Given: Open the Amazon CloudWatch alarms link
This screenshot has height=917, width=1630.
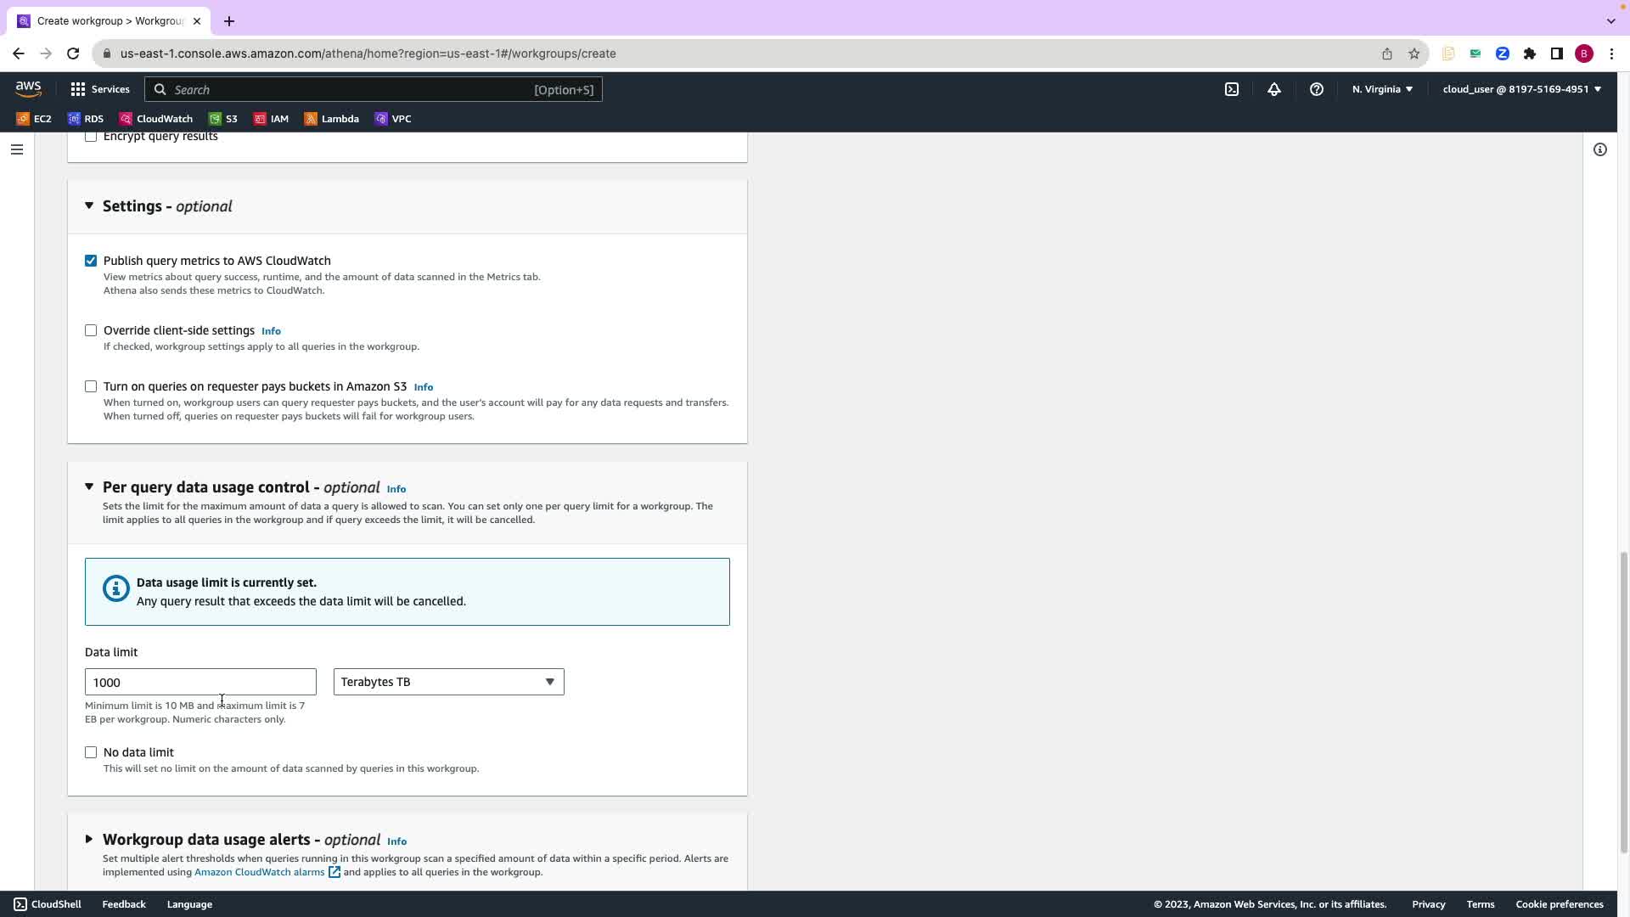Looking at the screenshot, I should (x=259, y=872).
